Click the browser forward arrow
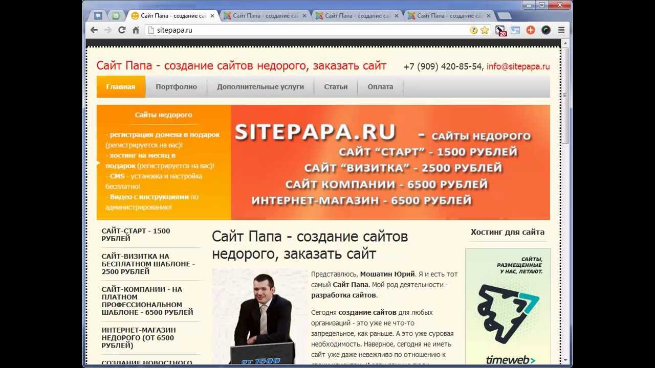This screenshot has width=655, height=368. click(x=108, y=30)
